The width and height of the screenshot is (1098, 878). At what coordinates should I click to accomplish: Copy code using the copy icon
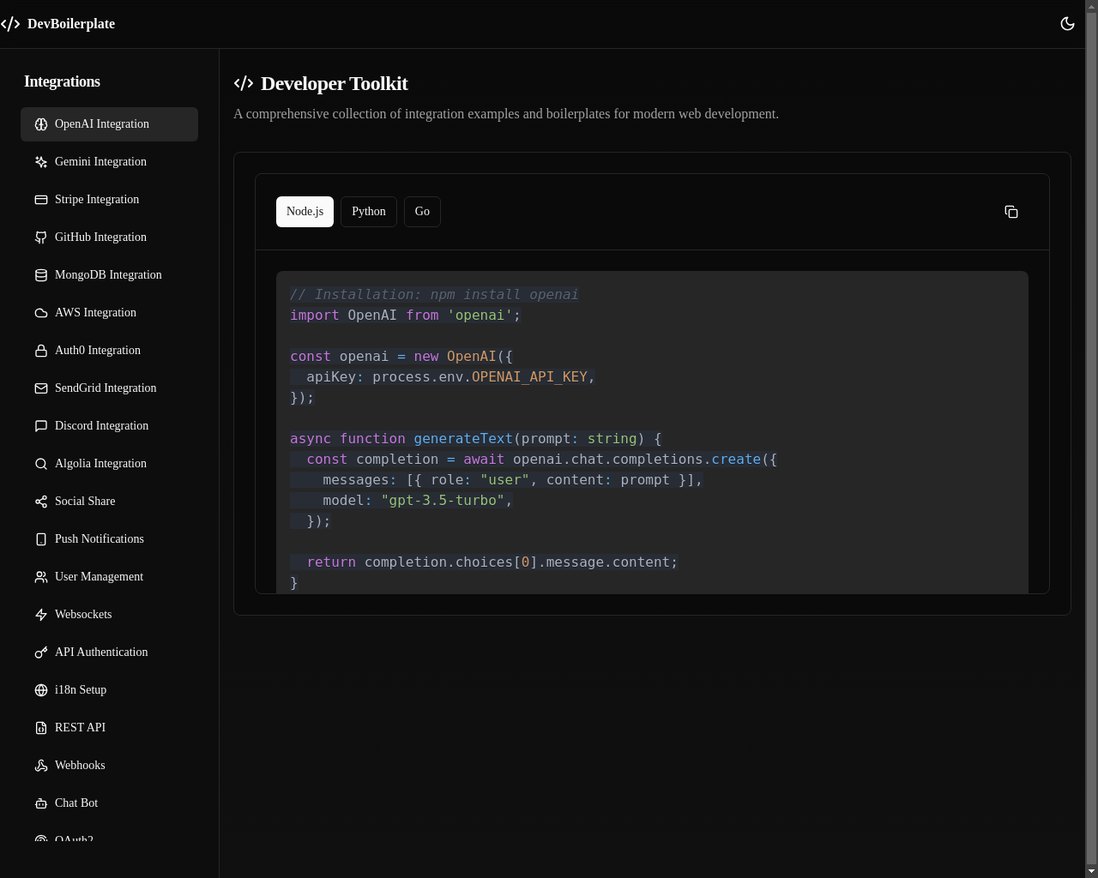coord(1011,212)
